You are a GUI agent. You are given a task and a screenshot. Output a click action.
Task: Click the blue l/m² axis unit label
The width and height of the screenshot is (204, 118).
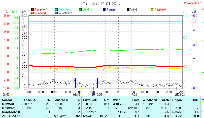click(x=194, y=12)
